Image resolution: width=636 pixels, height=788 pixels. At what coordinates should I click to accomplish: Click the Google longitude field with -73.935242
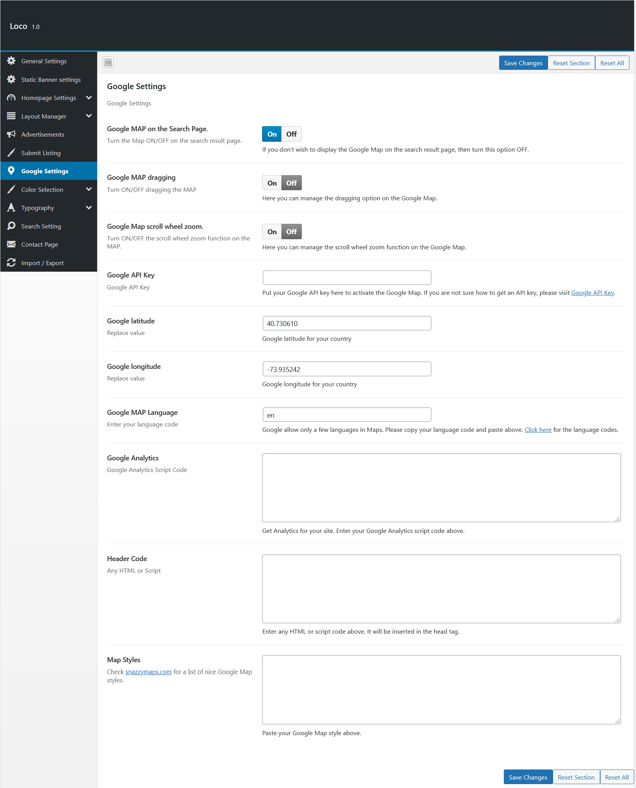pos(347,369)
